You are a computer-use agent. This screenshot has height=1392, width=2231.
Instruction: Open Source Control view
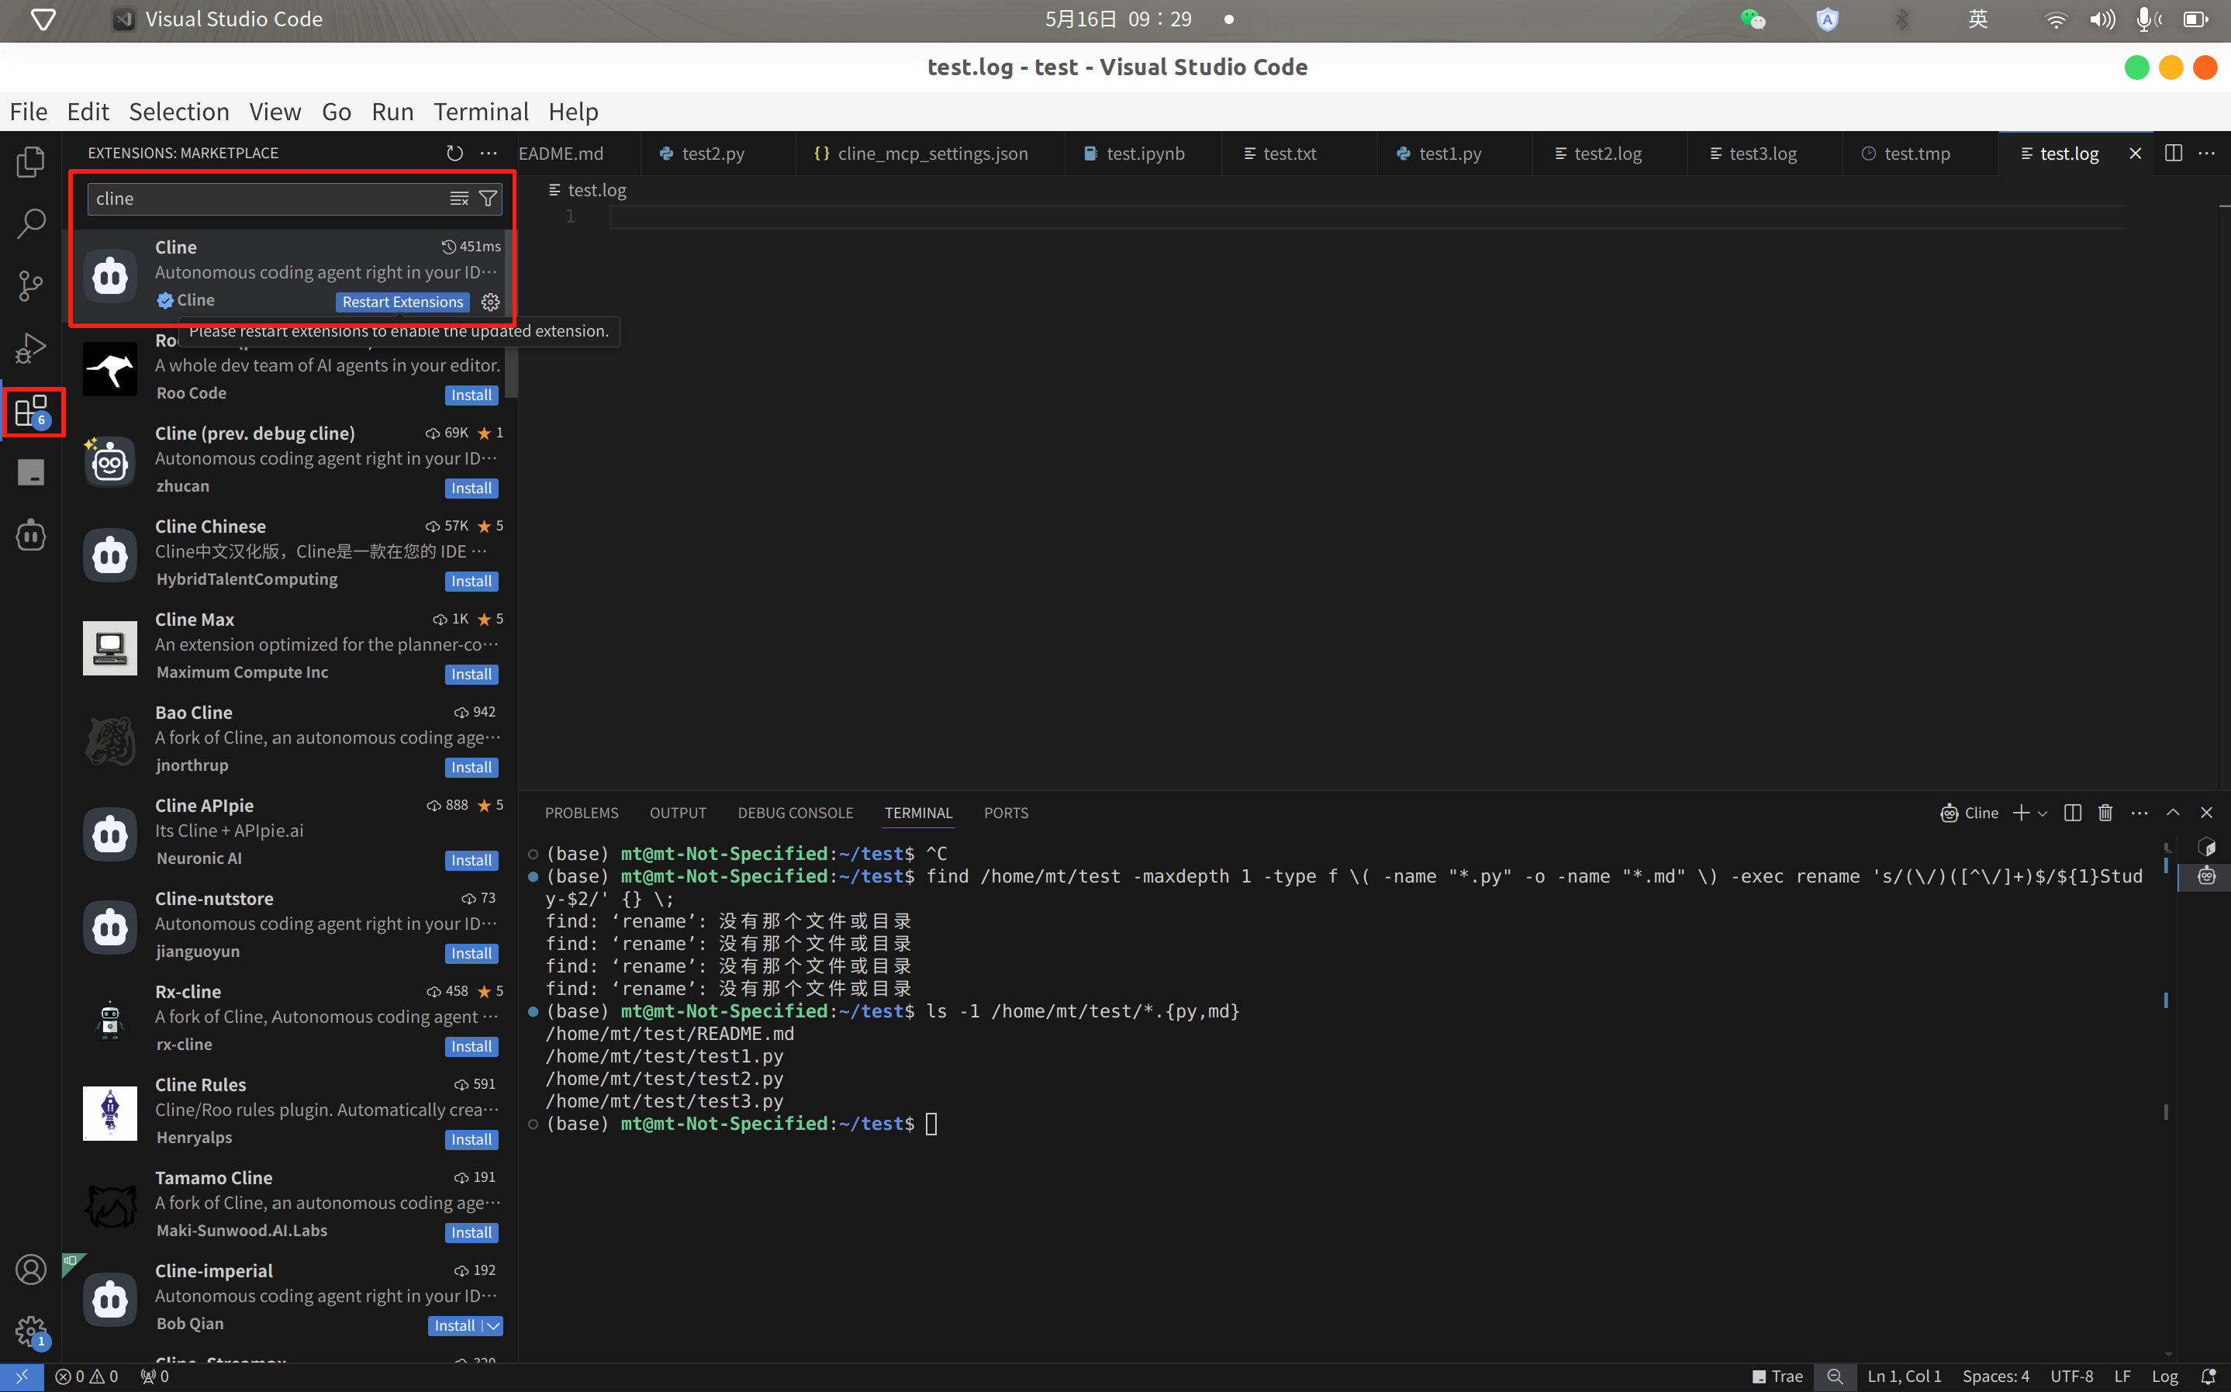[x=30, y=285]
